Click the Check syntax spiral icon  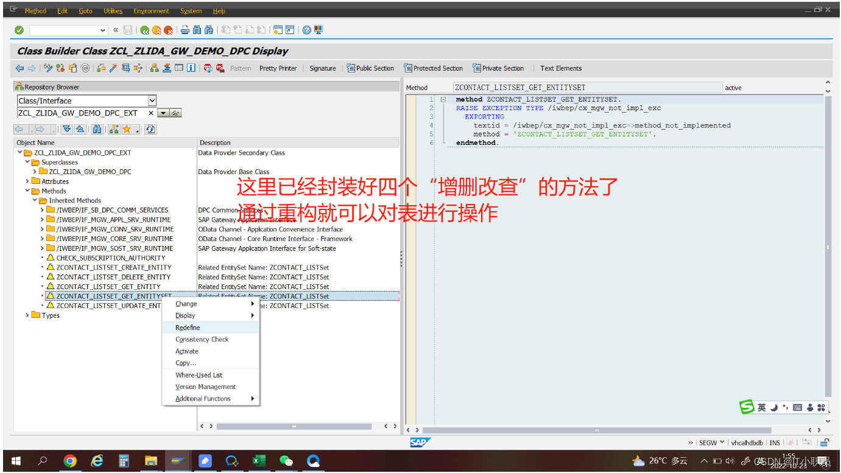85,68
